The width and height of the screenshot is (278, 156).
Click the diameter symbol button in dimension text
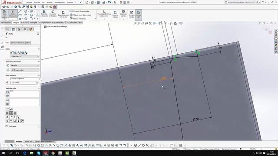7,117
